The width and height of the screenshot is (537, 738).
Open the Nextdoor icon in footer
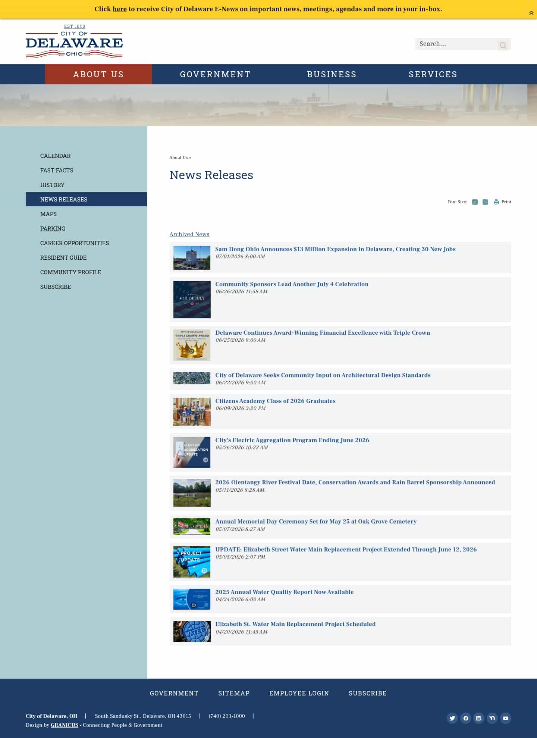pos(492,718)
